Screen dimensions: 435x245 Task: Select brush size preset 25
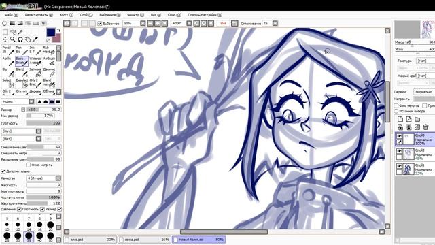(x=7, y=236)
